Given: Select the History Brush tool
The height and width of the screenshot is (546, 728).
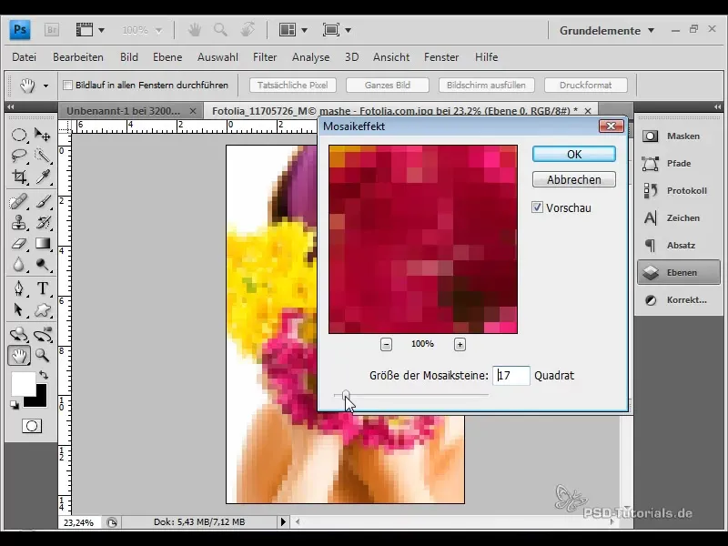Looking at the screenshot, I should point(43,223).
